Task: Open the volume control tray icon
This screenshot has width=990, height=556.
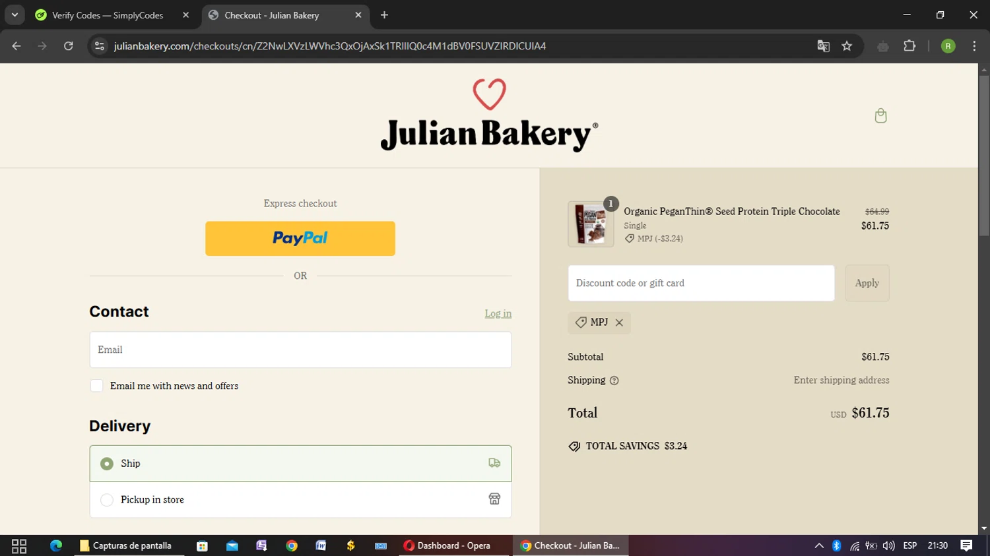Action: [888, 545]
